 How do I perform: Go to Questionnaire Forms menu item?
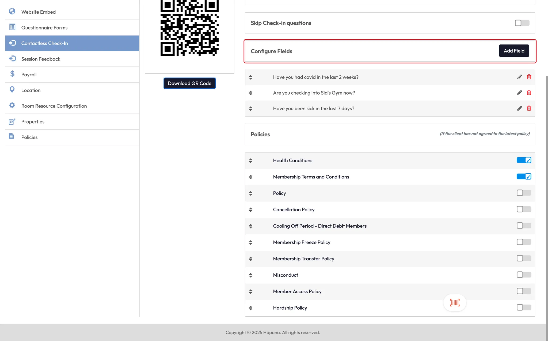(44, 28)
